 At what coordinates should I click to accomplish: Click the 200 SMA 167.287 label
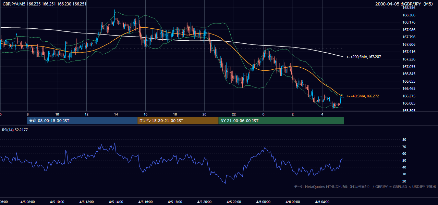[x=364, y=57]
